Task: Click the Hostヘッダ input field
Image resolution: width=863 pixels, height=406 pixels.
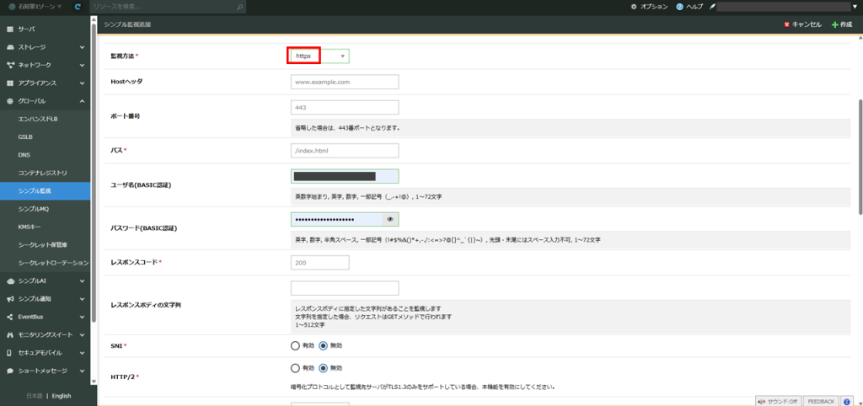Action: click(x=344, y=83)
